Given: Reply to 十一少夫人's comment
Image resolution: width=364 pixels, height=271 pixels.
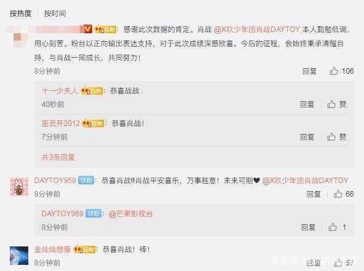Looking at the screenshot, I should point(307,104).
